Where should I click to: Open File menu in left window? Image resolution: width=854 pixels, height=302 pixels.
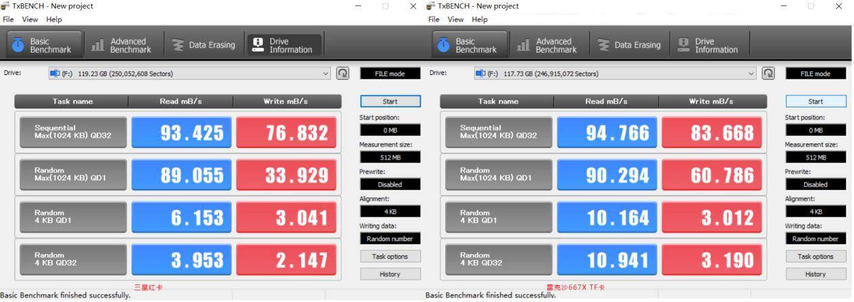point(9,19)
